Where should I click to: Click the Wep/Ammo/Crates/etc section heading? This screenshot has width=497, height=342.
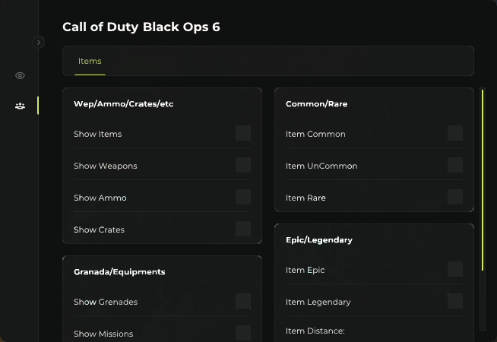124,104
